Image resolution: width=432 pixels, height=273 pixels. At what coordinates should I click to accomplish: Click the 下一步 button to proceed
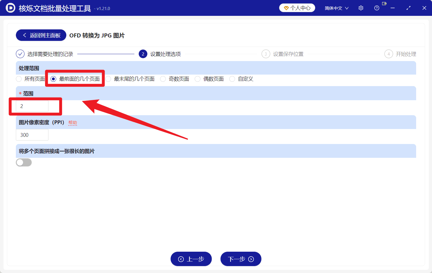[241, 259]
